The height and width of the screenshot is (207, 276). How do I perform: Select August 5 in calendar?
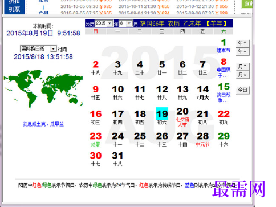coord(162,67)
